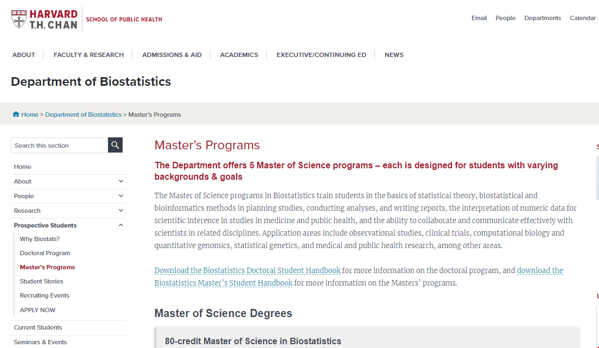Select the NEWS menu item
599x348 pixels.
(x=394, y=54)
